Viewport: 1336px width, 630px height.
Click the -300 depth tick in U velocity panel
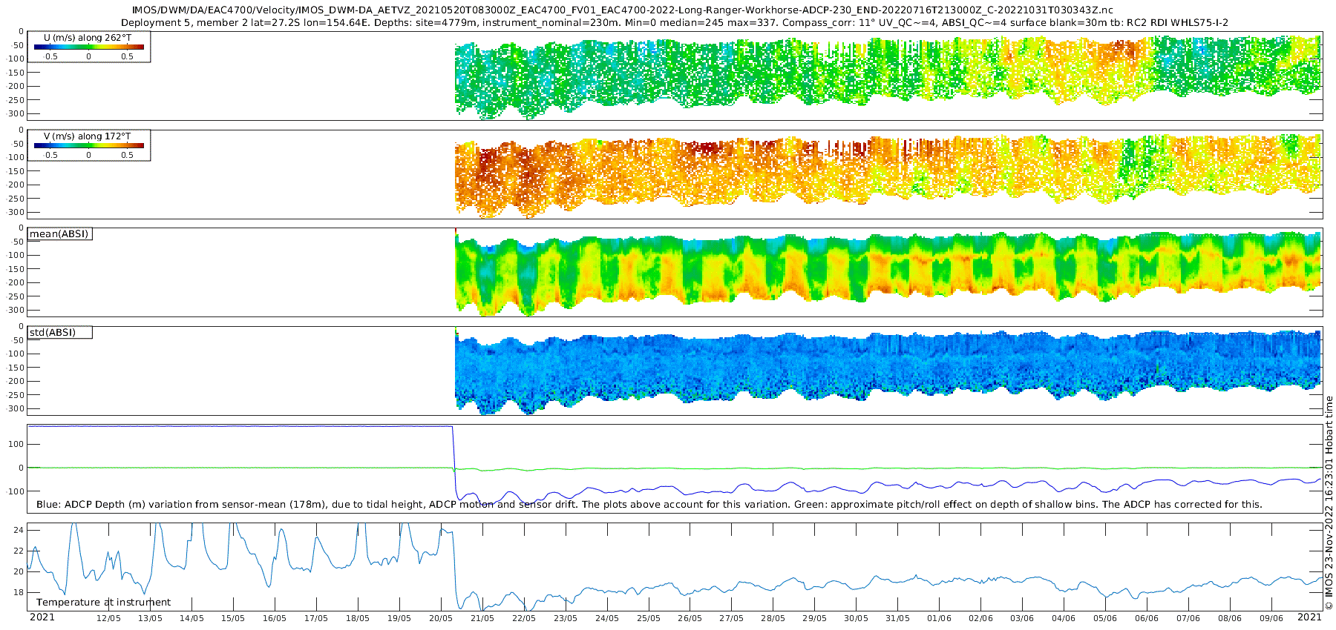[15, 114]
